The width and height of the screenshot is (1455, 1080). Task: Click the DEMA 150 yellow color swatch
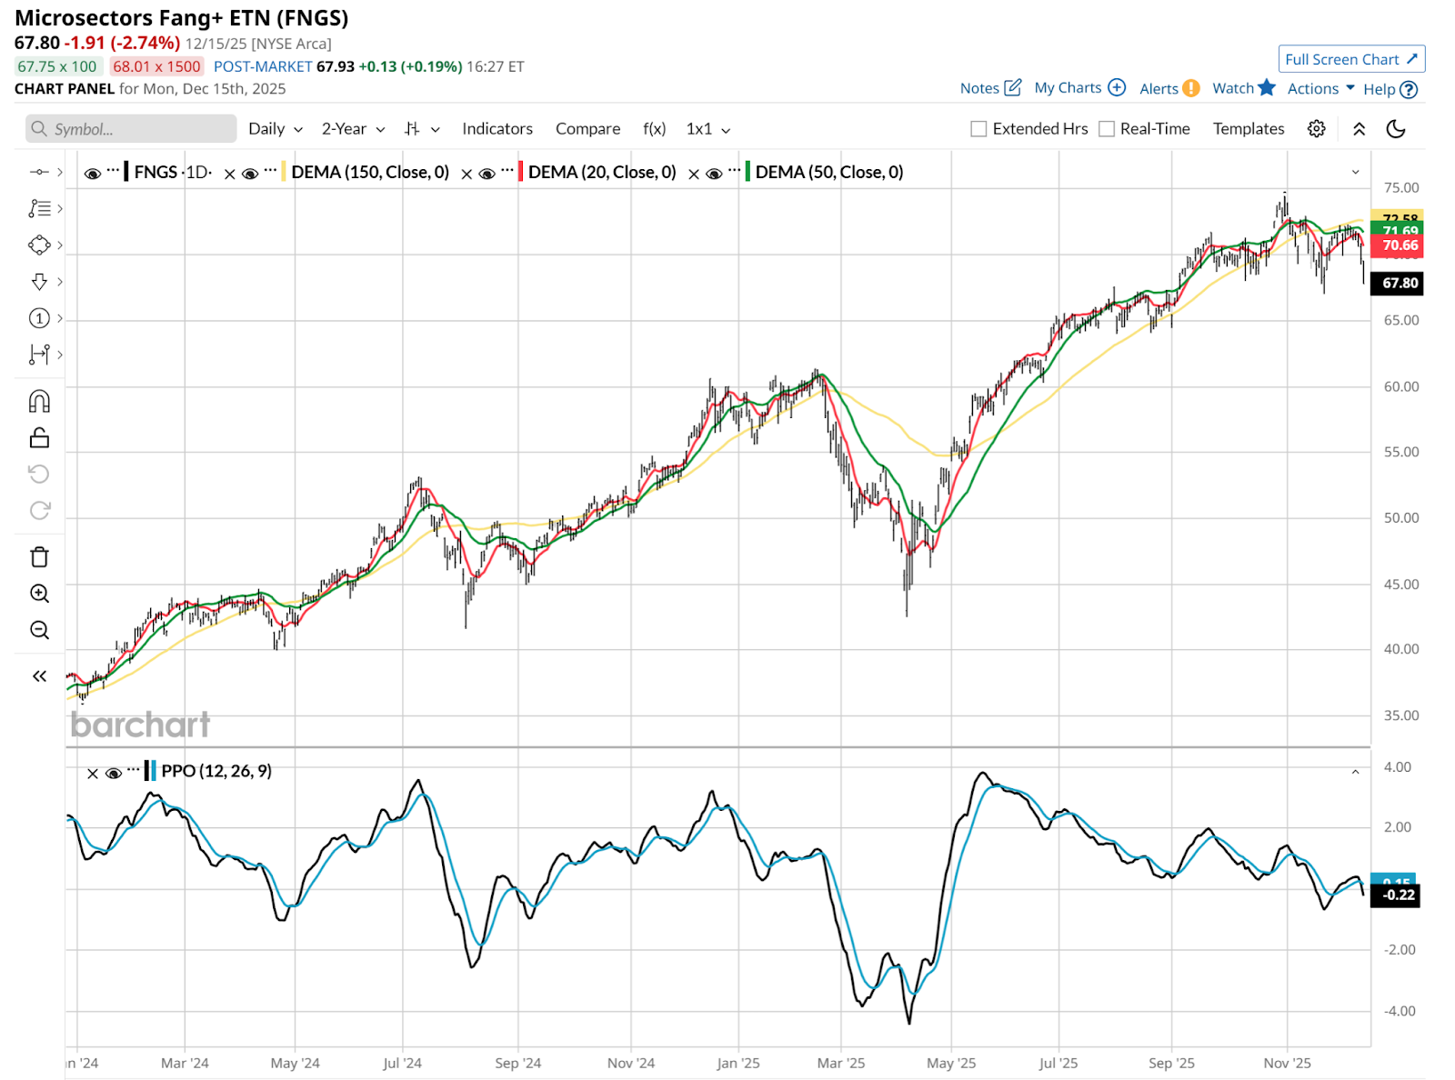click(284, 172)
